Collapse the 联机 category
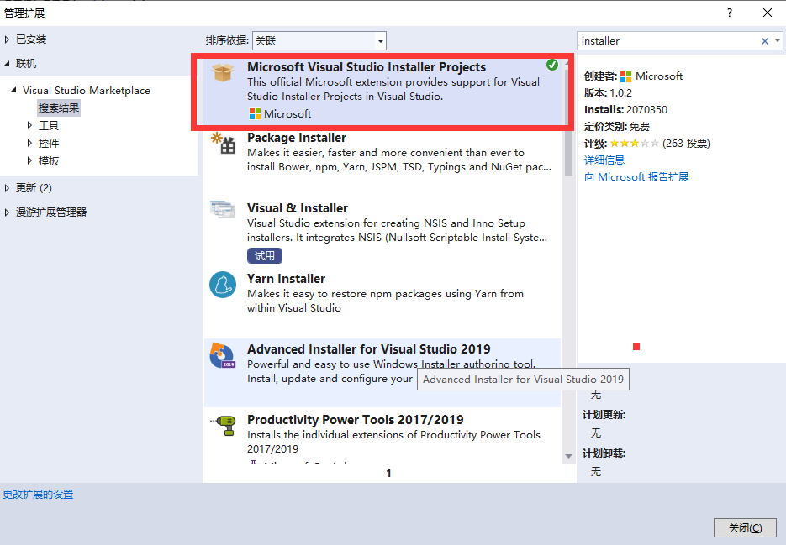This screenshot has height=545, width=786. (7, 64)
